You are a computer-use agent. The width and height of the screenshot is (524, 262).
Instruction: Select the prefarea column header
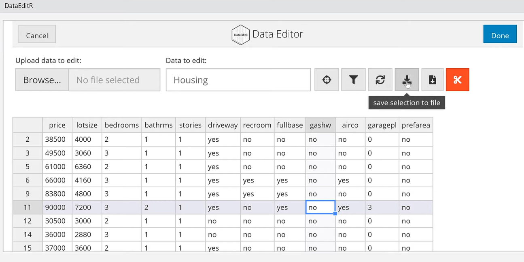click(x=416, y=125)
